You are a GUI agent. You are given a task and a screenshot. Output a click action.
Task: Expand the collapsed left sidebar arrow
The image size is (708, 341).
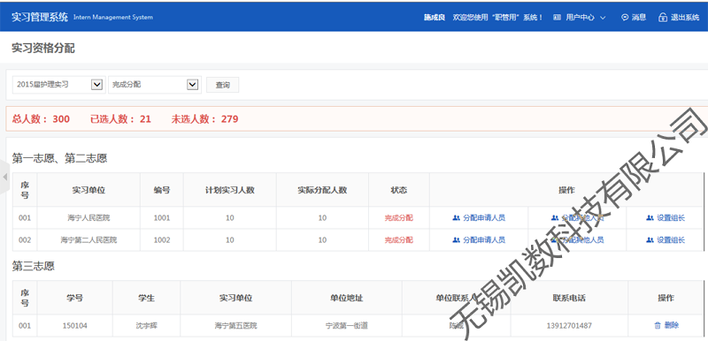tap(5, 177)
